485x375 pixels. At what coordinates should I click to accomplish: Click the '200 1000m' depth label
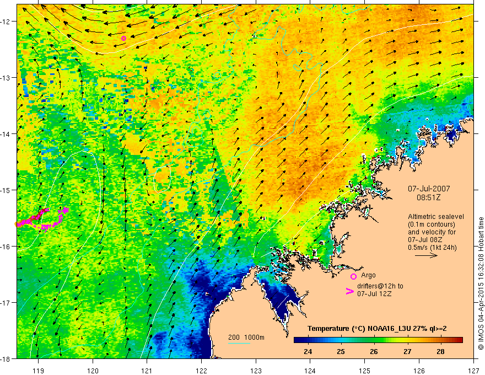point(246,337)
